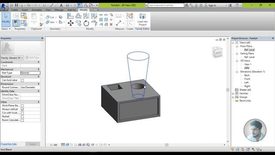Screen dimensions: 275x155
Task: Select Ref. Level under Floor Plans
Action: (x=249, y=50)
